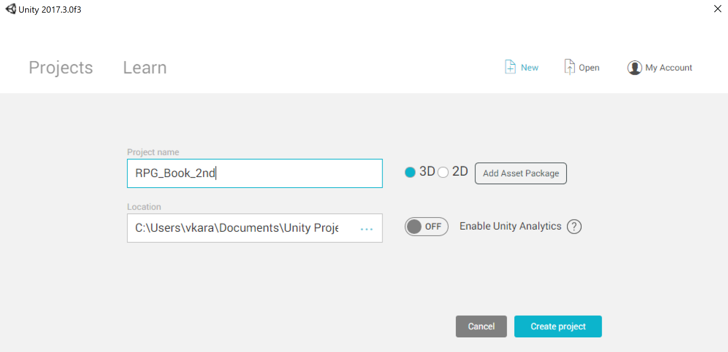The width and height of the screenshot is (728, 352).
Task: Click the Add Asset Package button
Action: 521,173
